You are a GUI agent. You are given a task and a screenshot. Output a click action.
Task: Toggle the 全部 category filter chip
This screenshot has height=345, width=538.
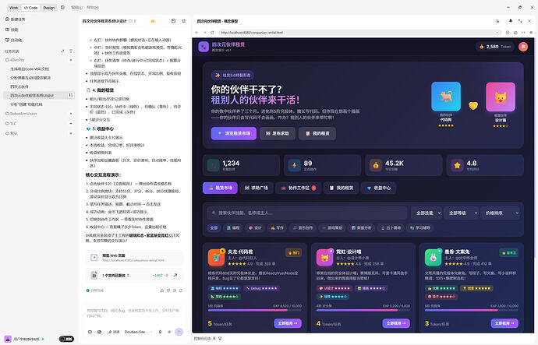point(214,227)
